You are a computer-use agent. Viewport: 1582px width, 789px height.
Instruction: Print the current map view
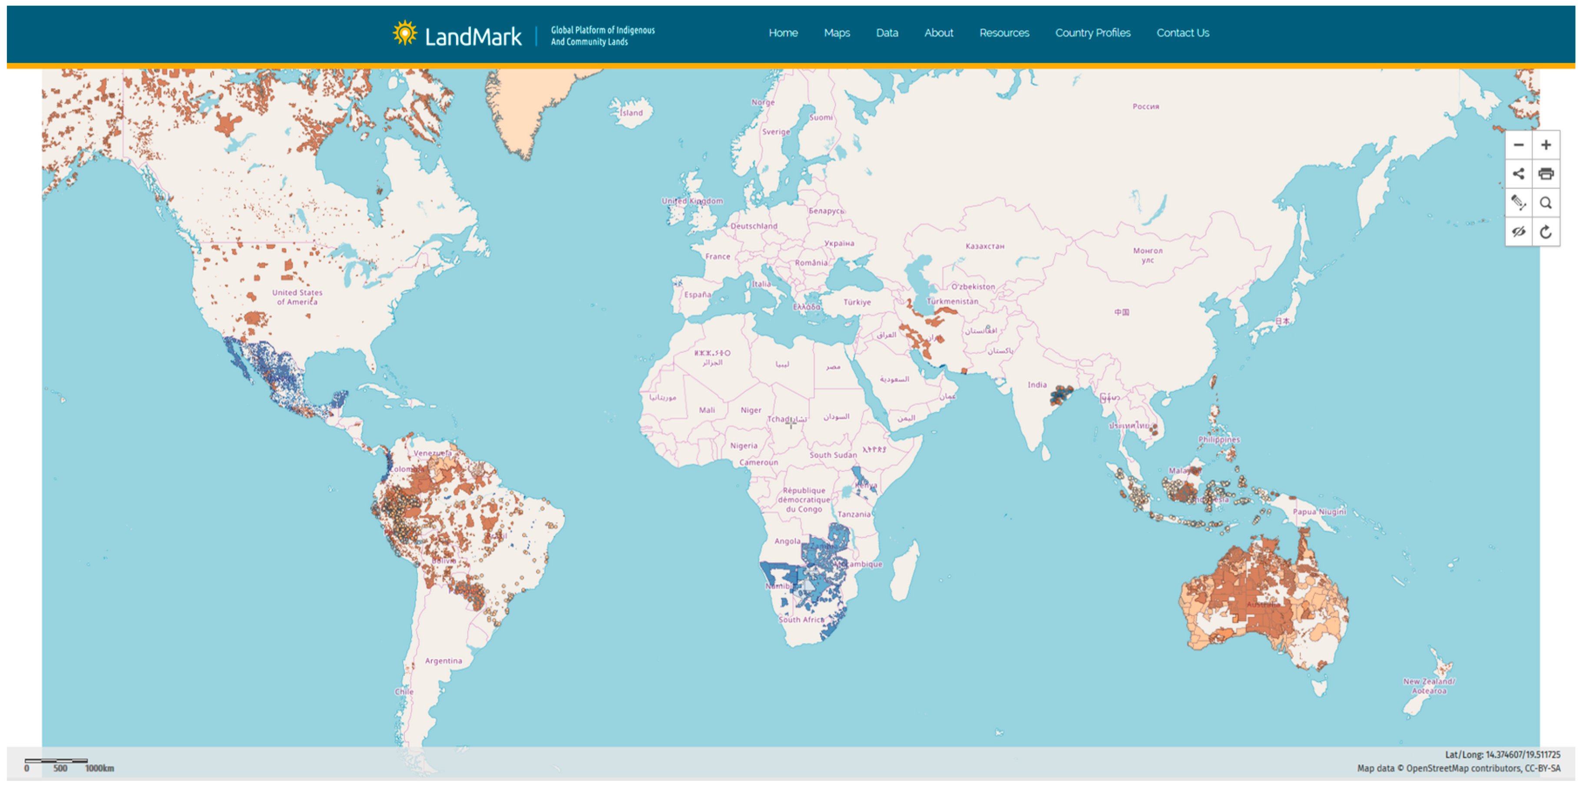coord(1546,174)
